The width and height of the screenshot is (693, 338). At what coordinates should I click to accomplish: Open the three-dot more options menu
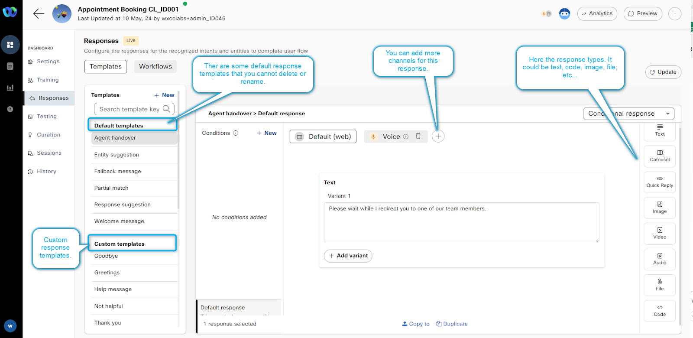(x=674, y=14)
